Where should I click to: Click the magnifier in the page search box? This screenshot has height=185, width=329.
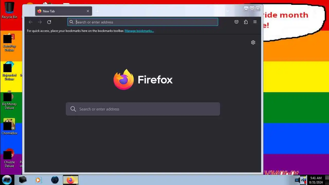[x=73, y=109]
